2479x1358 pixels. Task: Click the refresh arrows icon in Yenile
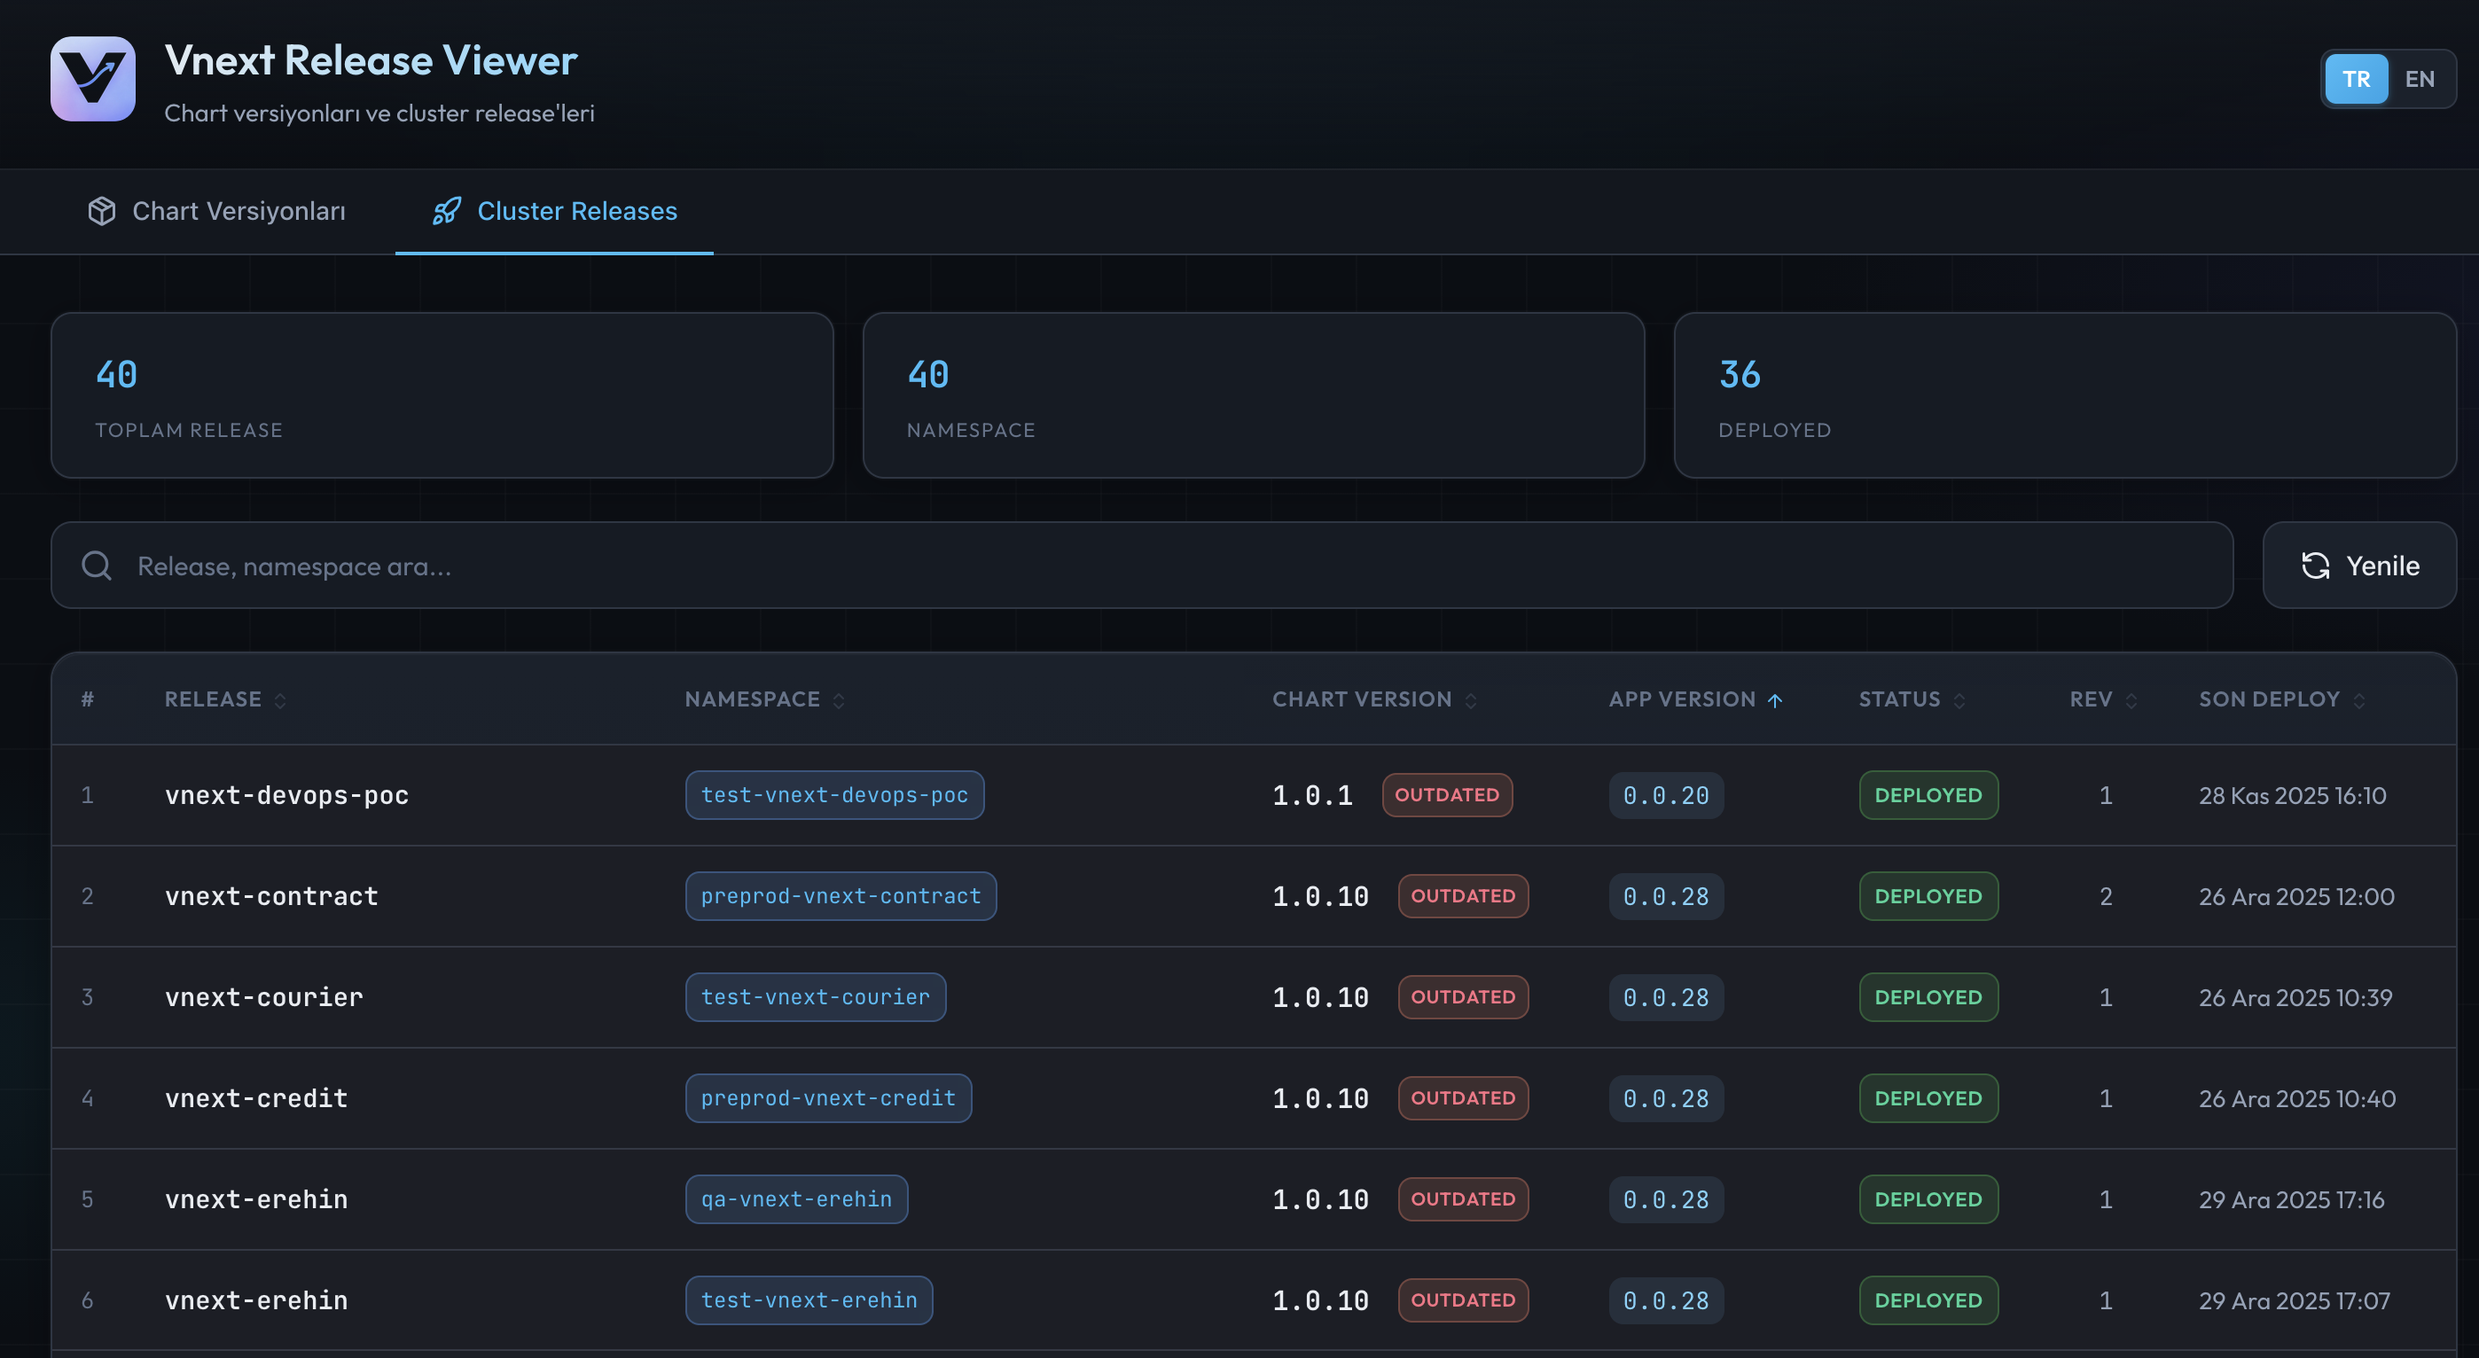(x=2315, y=565)
